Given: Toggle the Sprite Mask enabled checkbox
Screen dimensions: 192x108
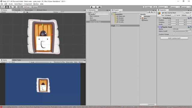Looking at the screenshot, I should (x=162, y=27).
